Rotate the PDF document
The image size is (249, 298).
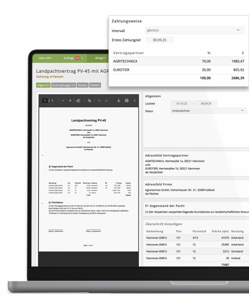(78, 101)
